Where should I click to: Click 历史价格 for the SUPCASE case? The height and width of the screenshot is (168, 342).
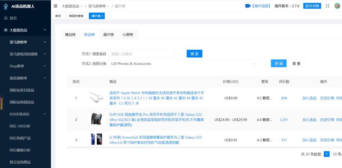[327, 120]
